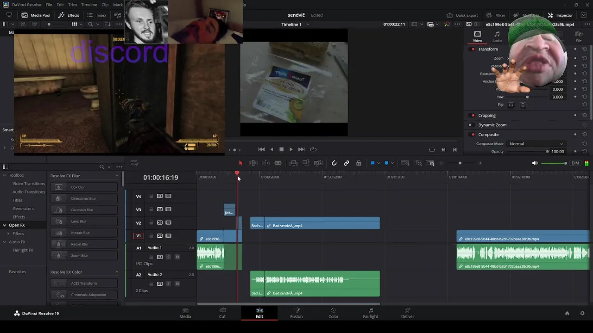
Task: Open Composite Mode Normal dropdown
Action: pyautogui.click(x=536, y=144)
